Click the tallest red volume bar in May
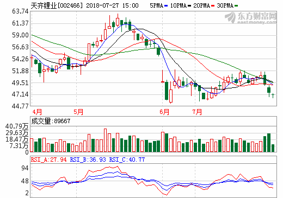The height and width of the screenshot is (198, 283). coord(105,140)
